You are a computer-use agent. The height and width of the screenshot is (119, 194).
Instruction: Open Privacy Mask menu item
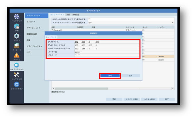[x=34, y=46]
